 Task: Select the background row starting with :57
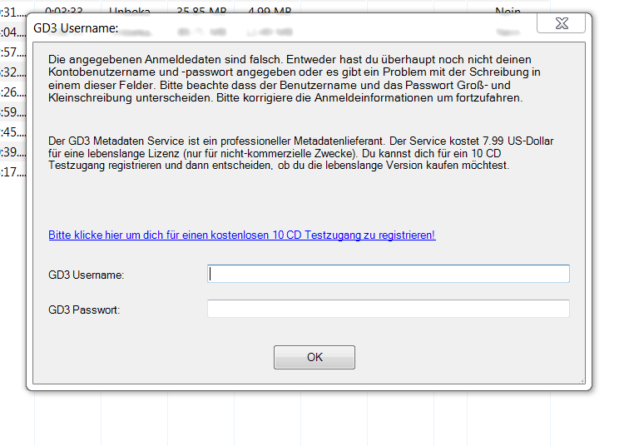(13, 52)
